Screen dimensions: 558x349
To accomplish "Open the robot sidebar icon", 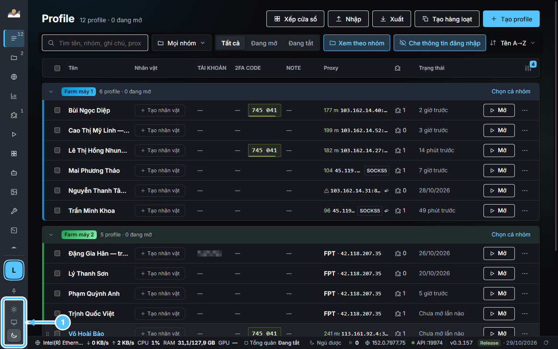I will click(x=14, y=173).
